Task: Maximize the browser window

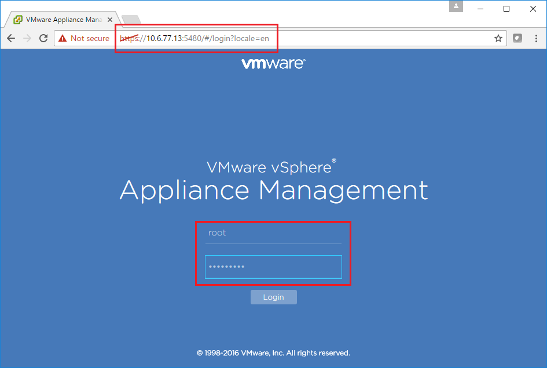Action: pyautogui.click(x=506, y=9)
